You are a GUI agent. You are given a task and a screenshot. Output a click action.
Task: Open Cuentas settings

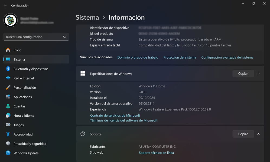tap(36, 106)
